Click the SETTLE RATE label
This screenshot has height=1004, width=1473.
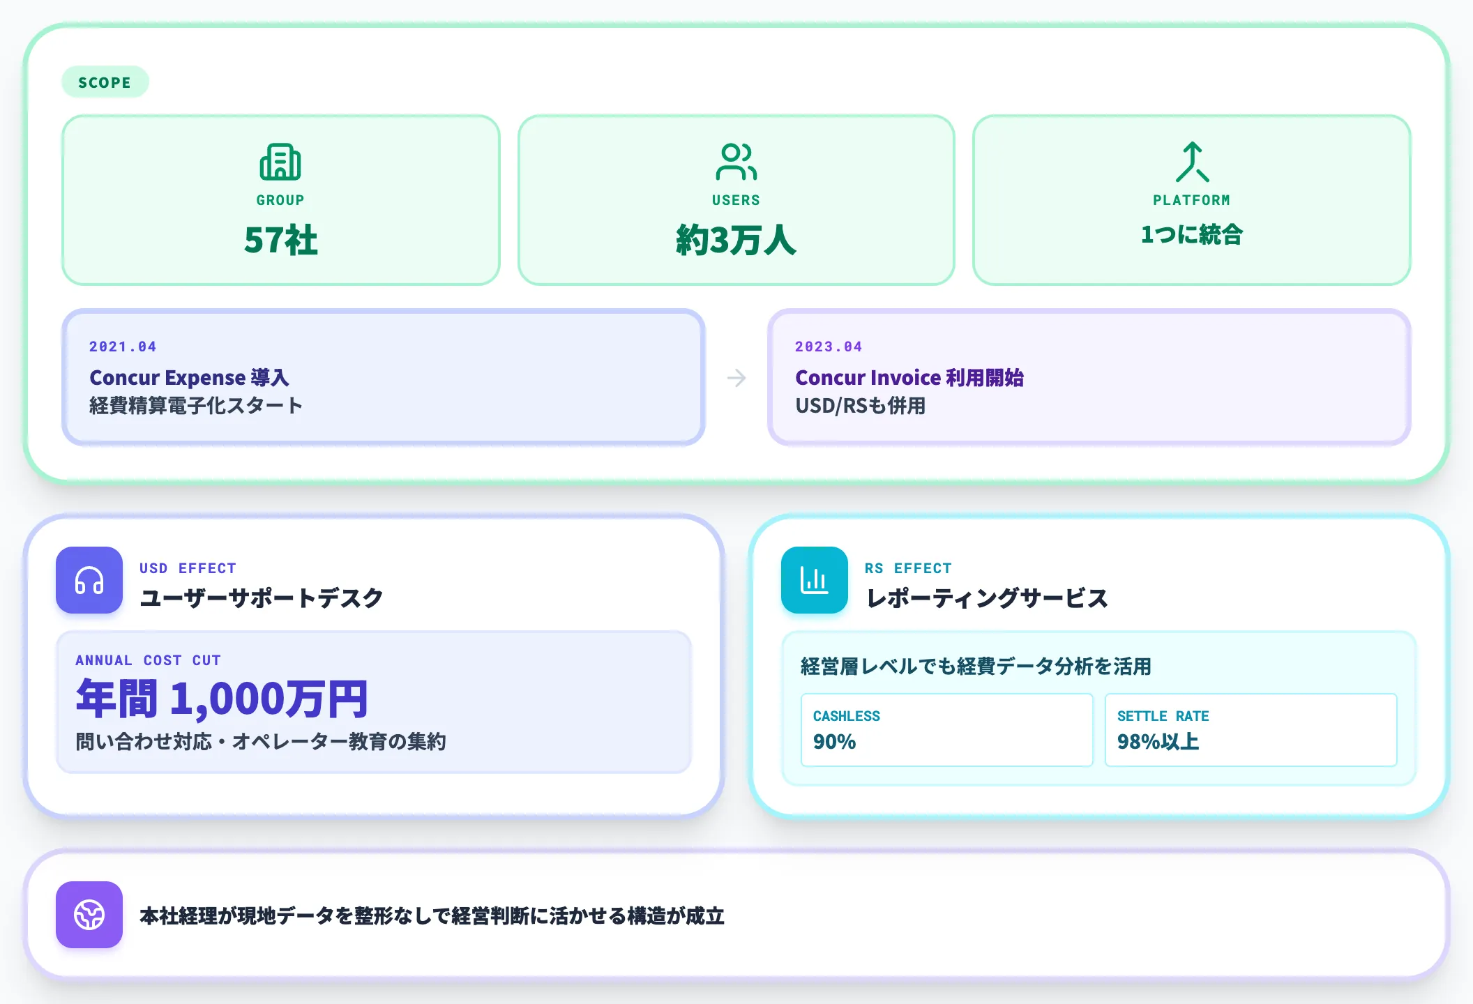pyautogui.click(x=1163, y=716)
